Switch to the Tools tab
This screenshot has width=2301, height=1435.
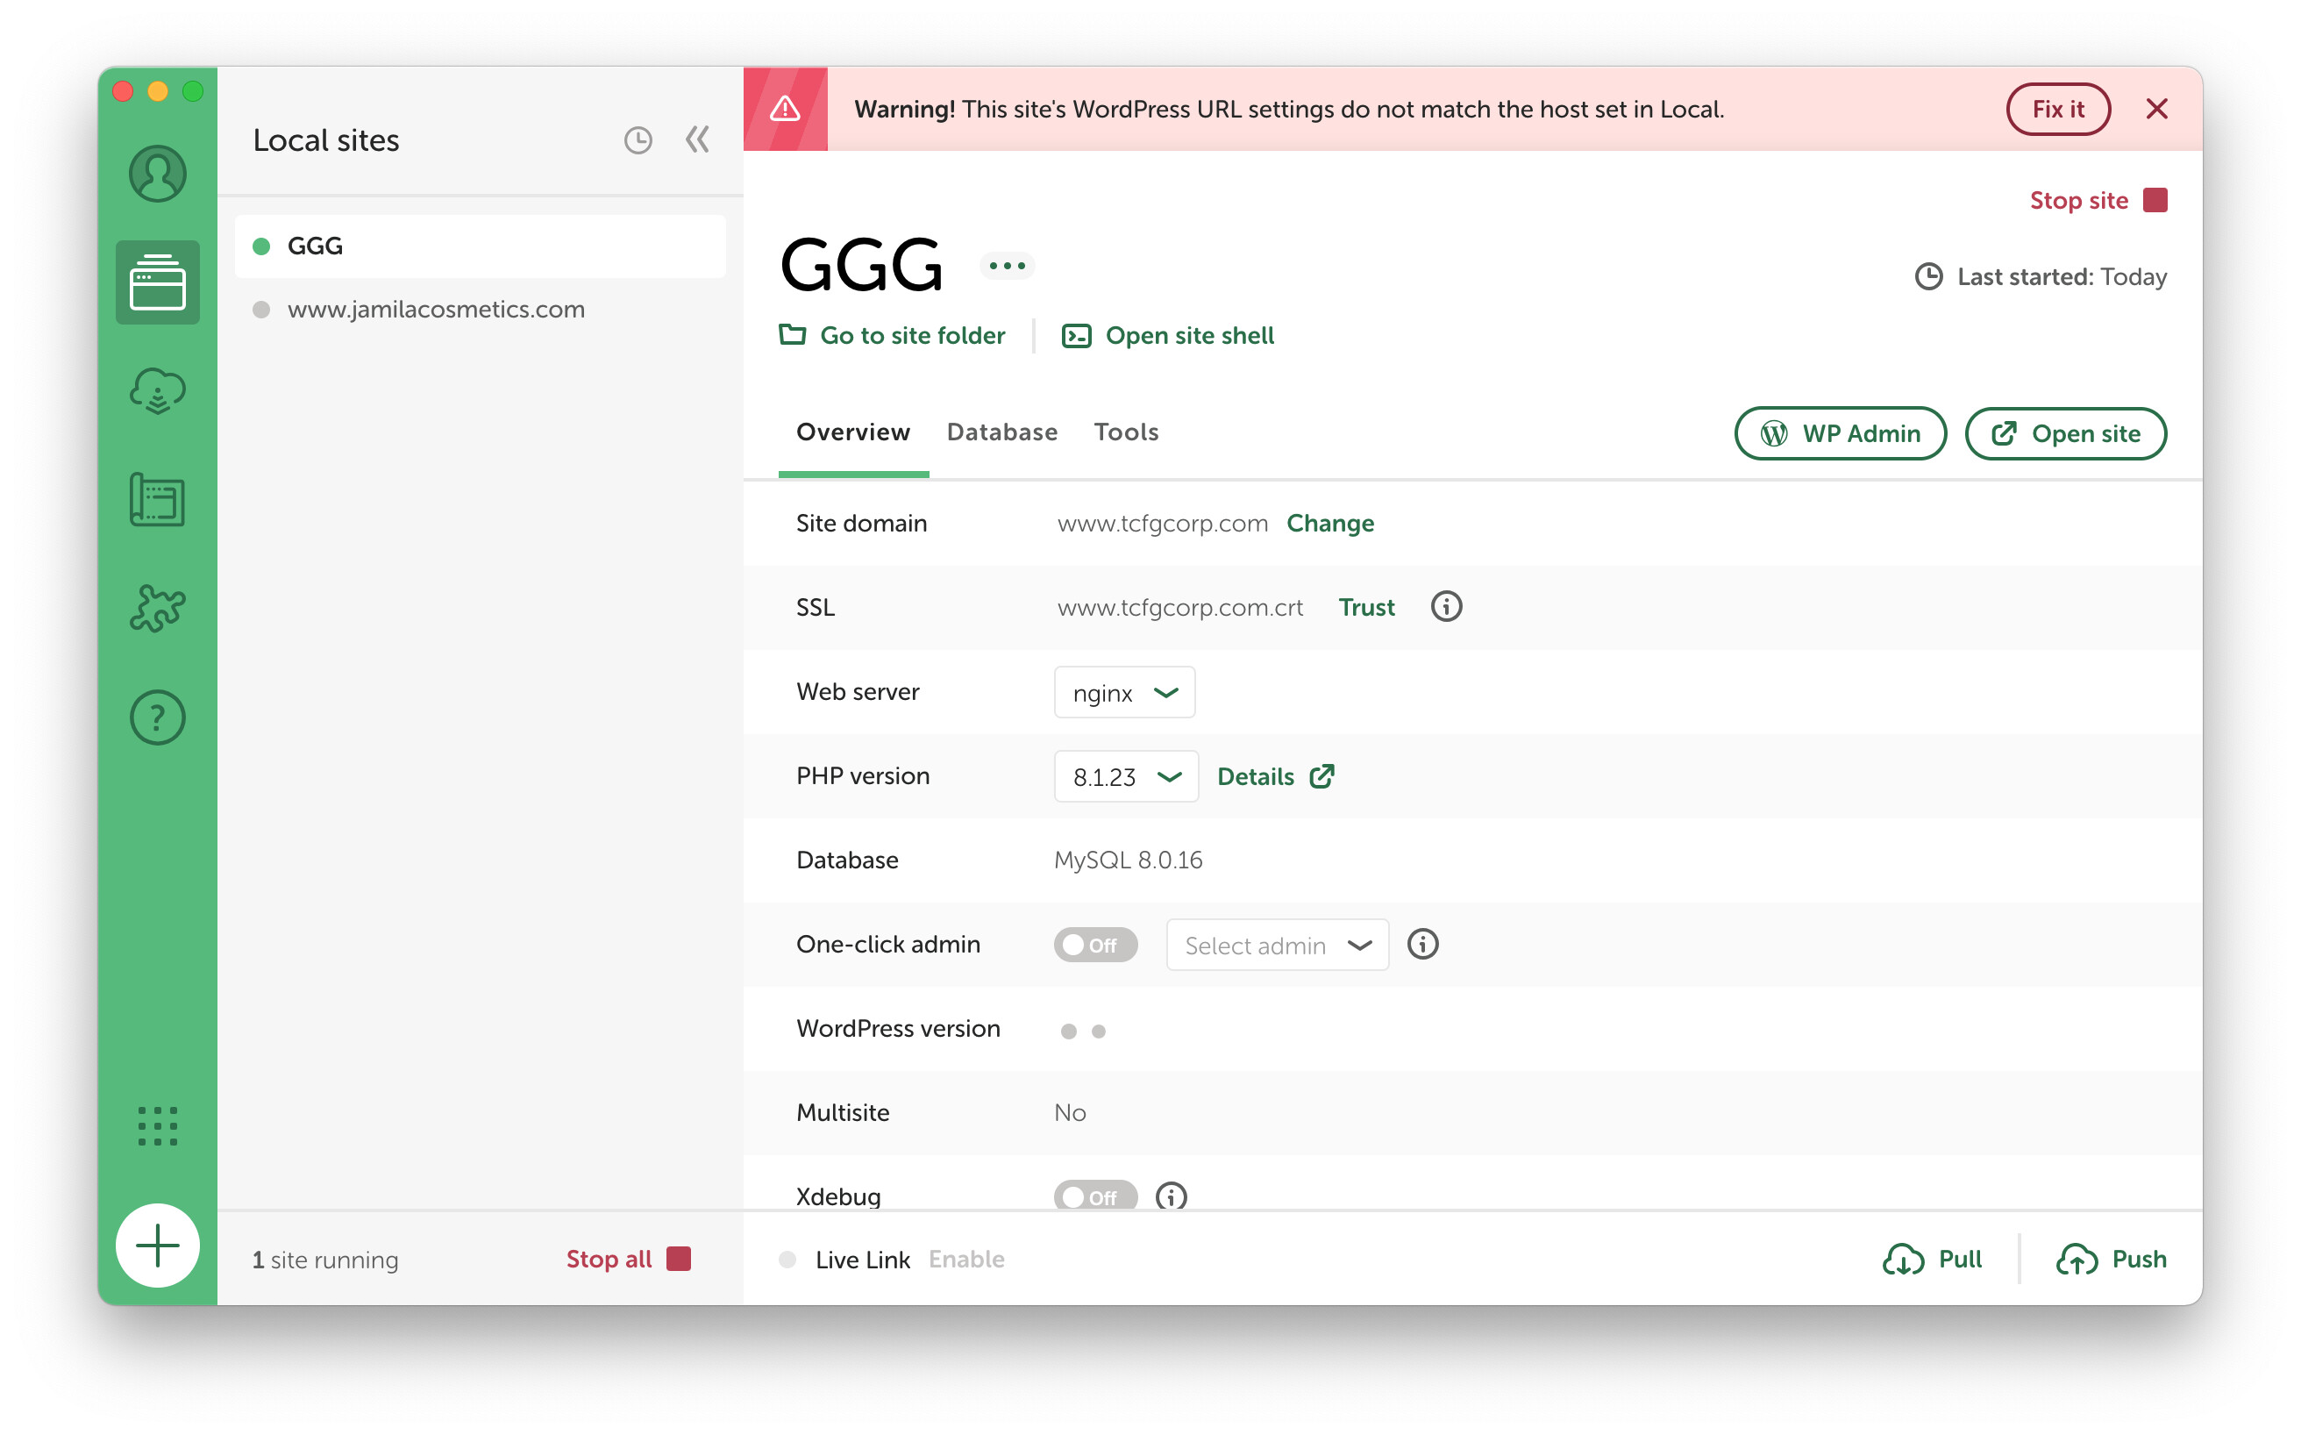point(1125,432)
